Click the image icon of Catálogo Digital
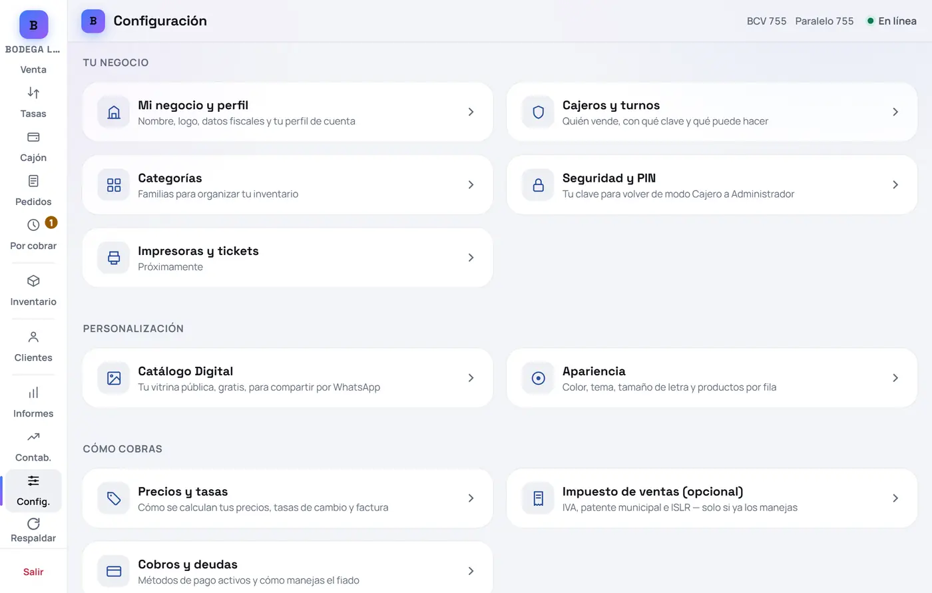Screen dimensions: 932x593 pos(114,378)
